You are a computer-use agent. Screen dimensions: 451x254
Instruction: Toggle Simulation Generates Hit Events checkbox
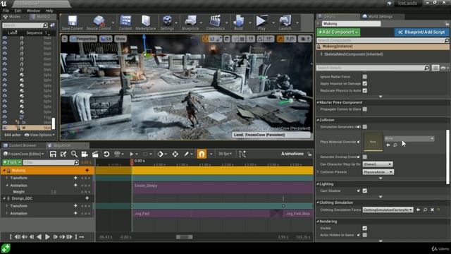365,127
